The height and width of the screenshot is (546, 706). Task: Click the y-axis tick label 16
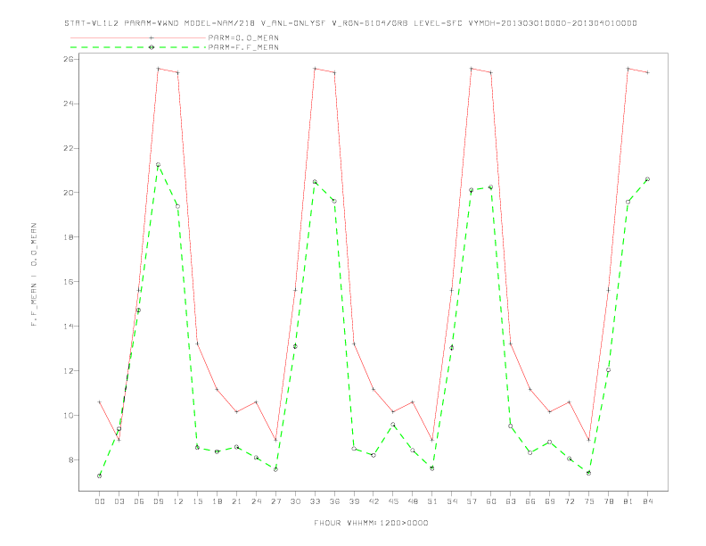69,282
